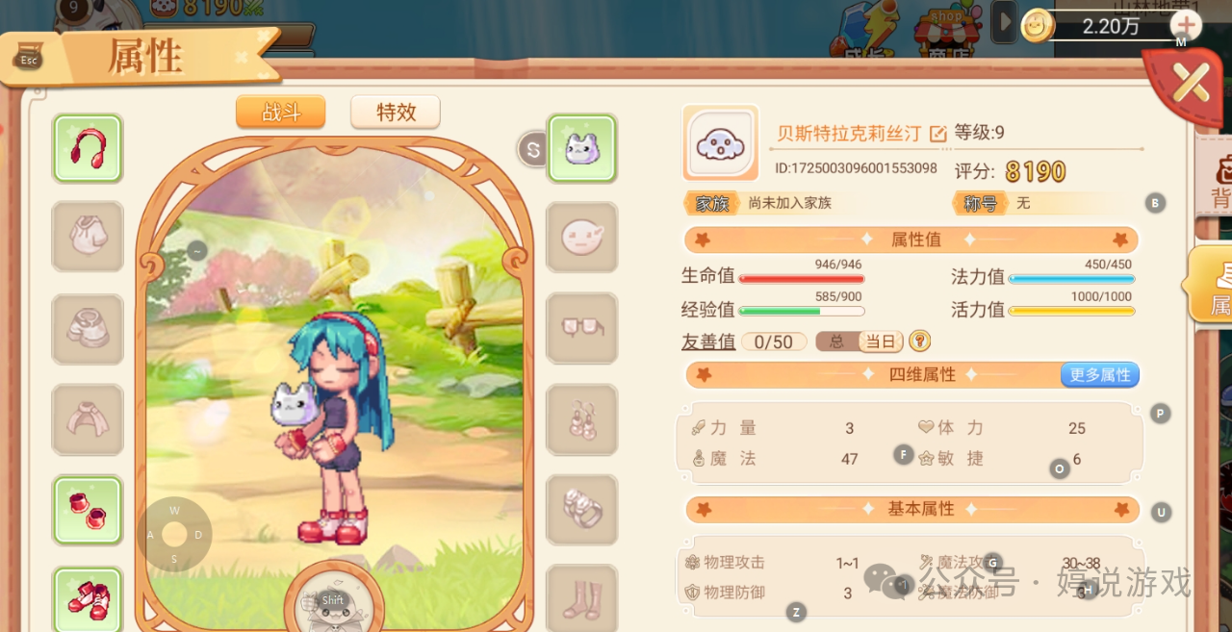Expand 更多属性 more attributes

coord(1099,374)
